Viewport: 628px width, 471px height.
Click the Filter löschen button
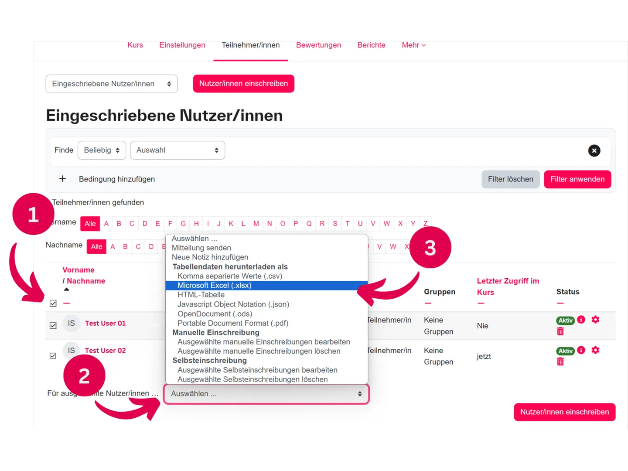pos(511,179)
